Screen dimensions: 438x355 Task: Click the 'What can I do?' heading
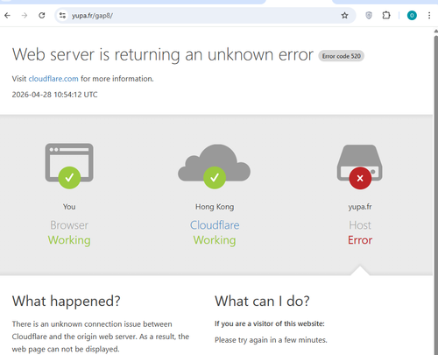(262, 301)
